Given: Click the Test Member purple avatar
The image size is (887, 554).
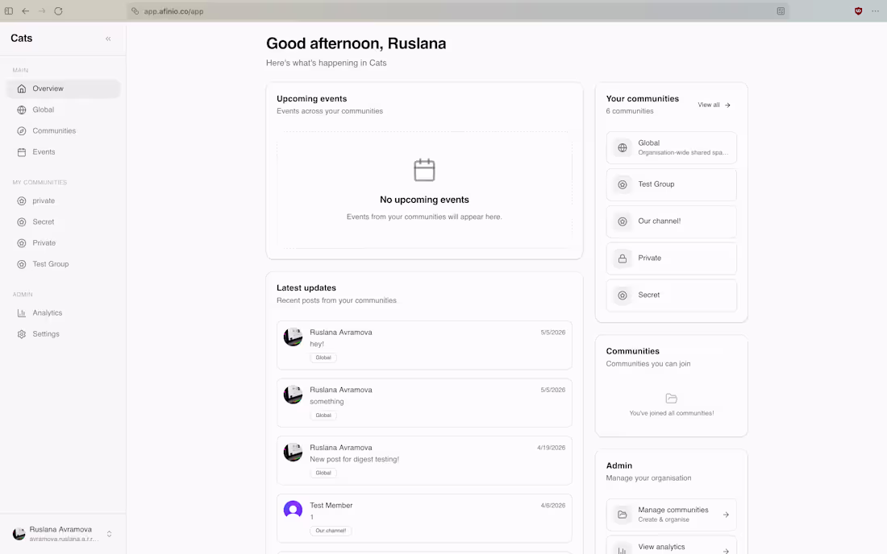Looking at the screenshot, I should tap(293, 510).
